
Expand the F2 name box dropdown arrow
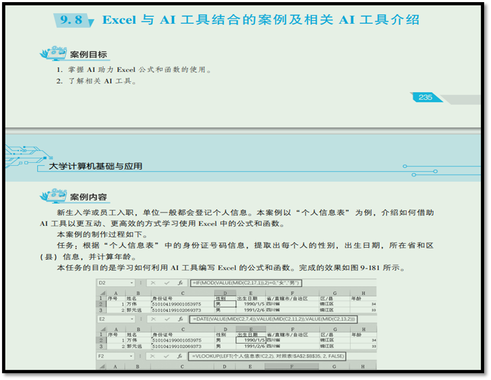[x=131, y=356]
